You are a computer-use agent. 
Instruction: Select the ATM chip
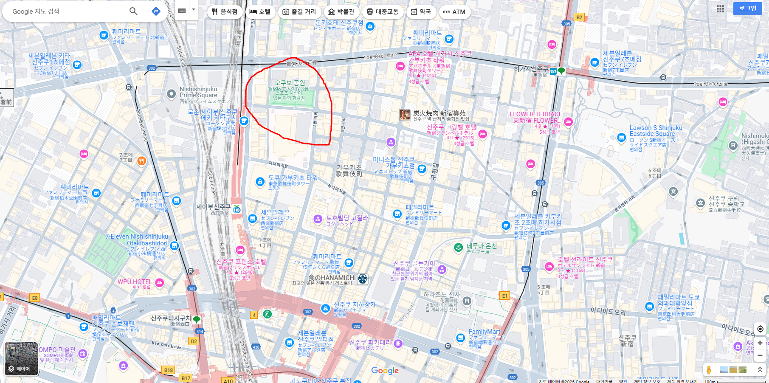[x=454, y=12]
